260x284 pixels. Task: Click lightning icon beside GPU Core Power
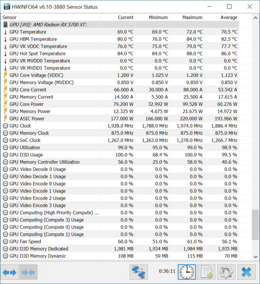[x=5, y=104]
